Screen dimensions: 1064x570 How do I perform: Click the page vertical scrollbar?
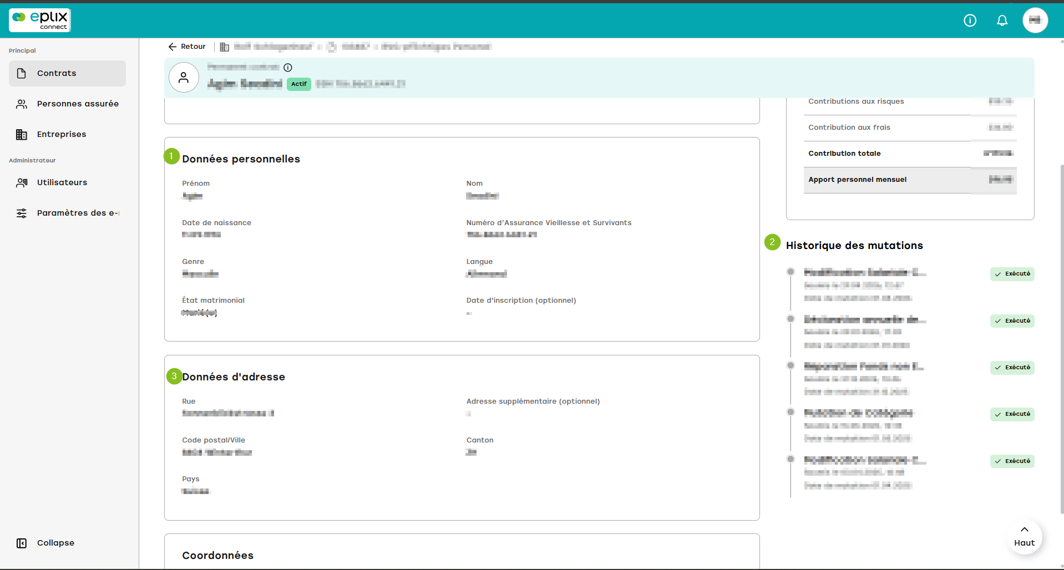1061,338
